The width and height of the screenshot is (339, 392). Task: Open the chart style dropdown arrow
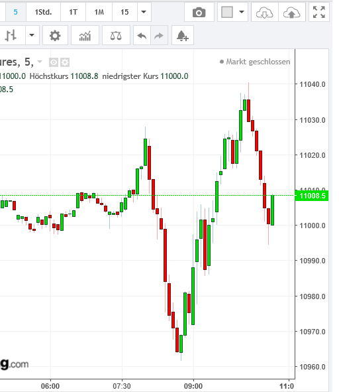(x=32, y=35)
